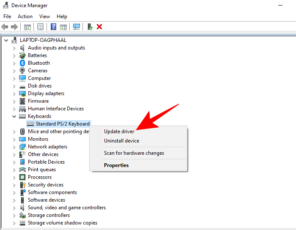Open the File menu
This screenshot has width=296, height=230.
(7, 16)
